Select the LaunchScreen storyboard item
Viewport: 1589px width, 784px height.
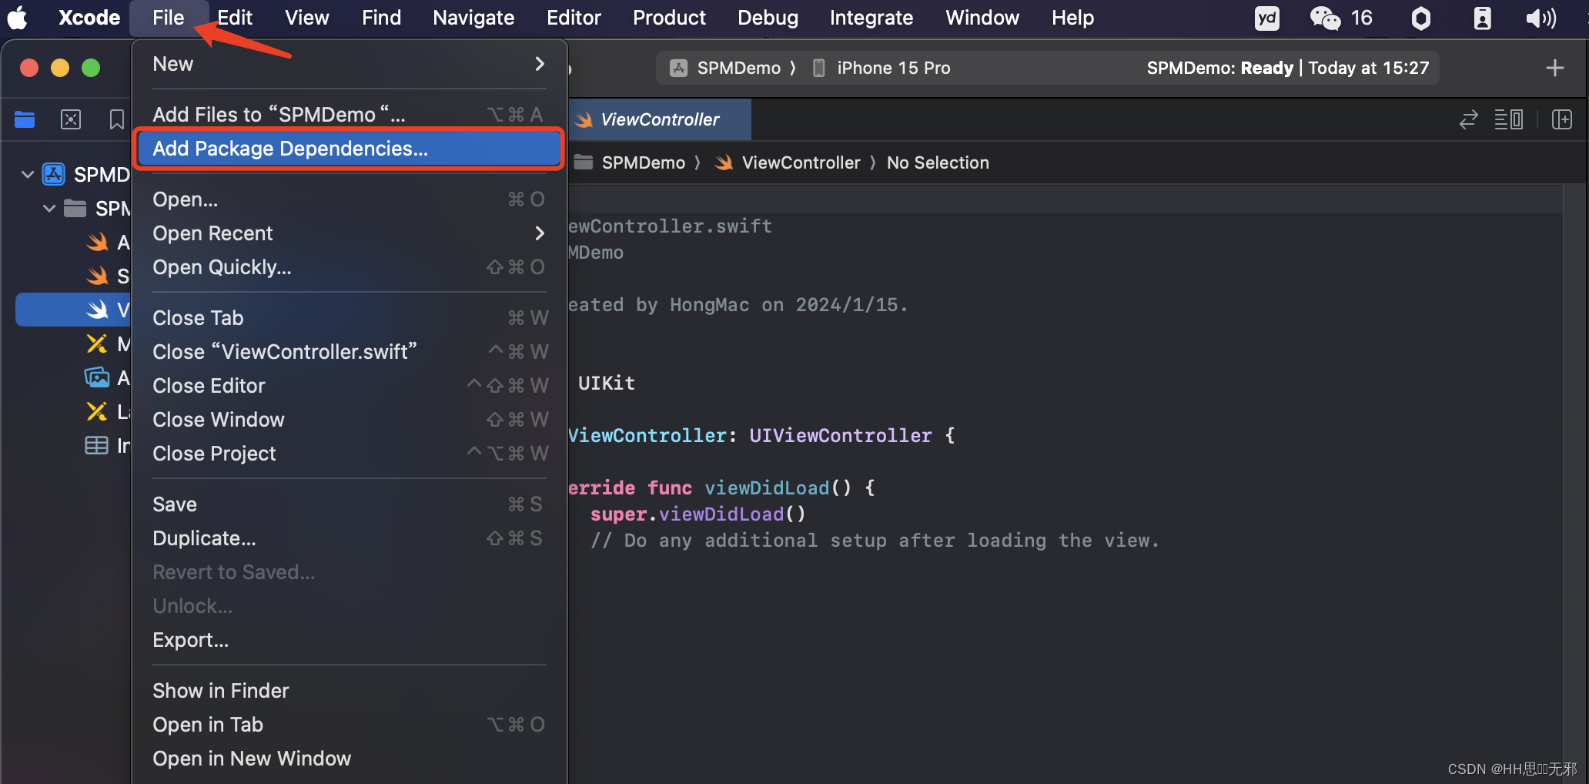tap(108, 412)
